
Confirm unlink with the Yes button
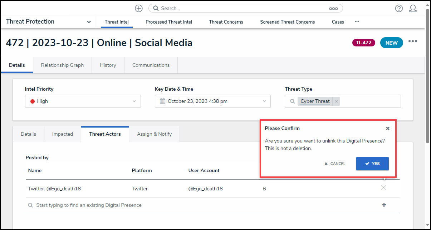(x=372, y=164)
